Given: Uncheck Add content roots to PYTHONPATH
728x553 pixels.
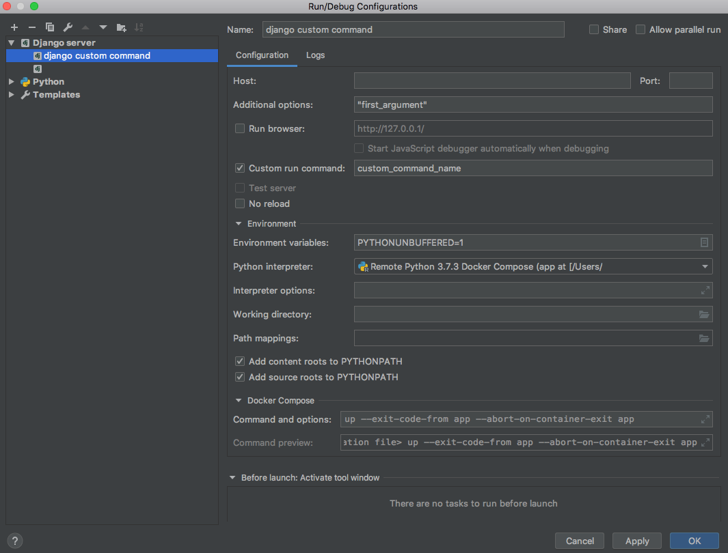Looking at the screenshot, I should click(239, 361).
